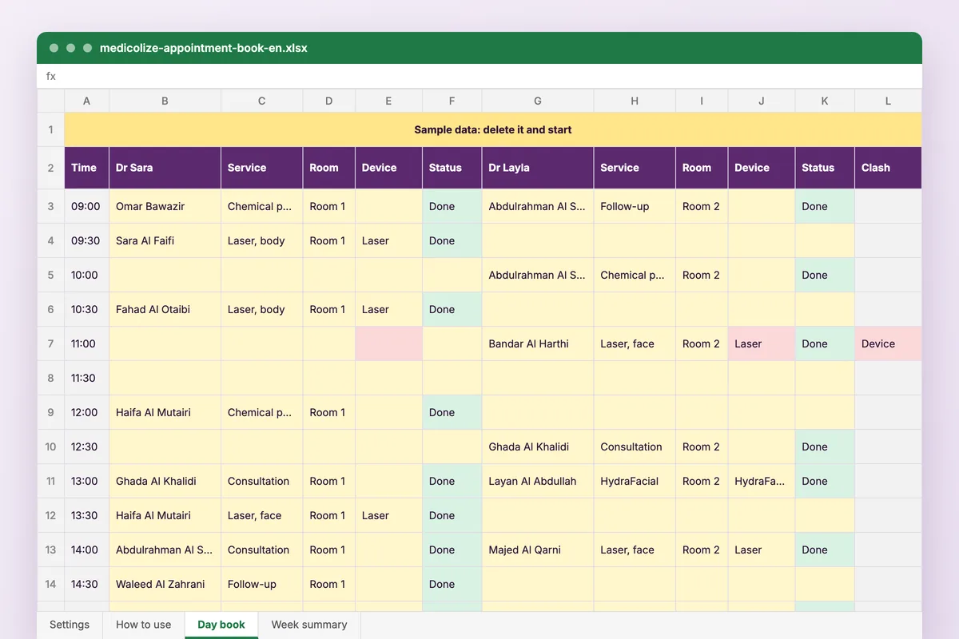Select the Day book sheet tab

(x=221, y=625)
